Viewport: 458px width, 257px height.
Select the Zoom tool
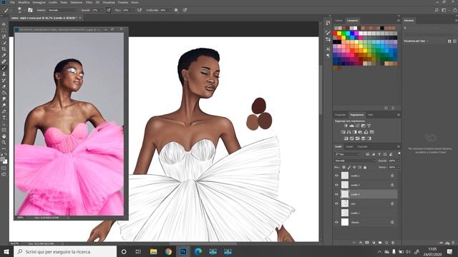click(x=4, y=142)
